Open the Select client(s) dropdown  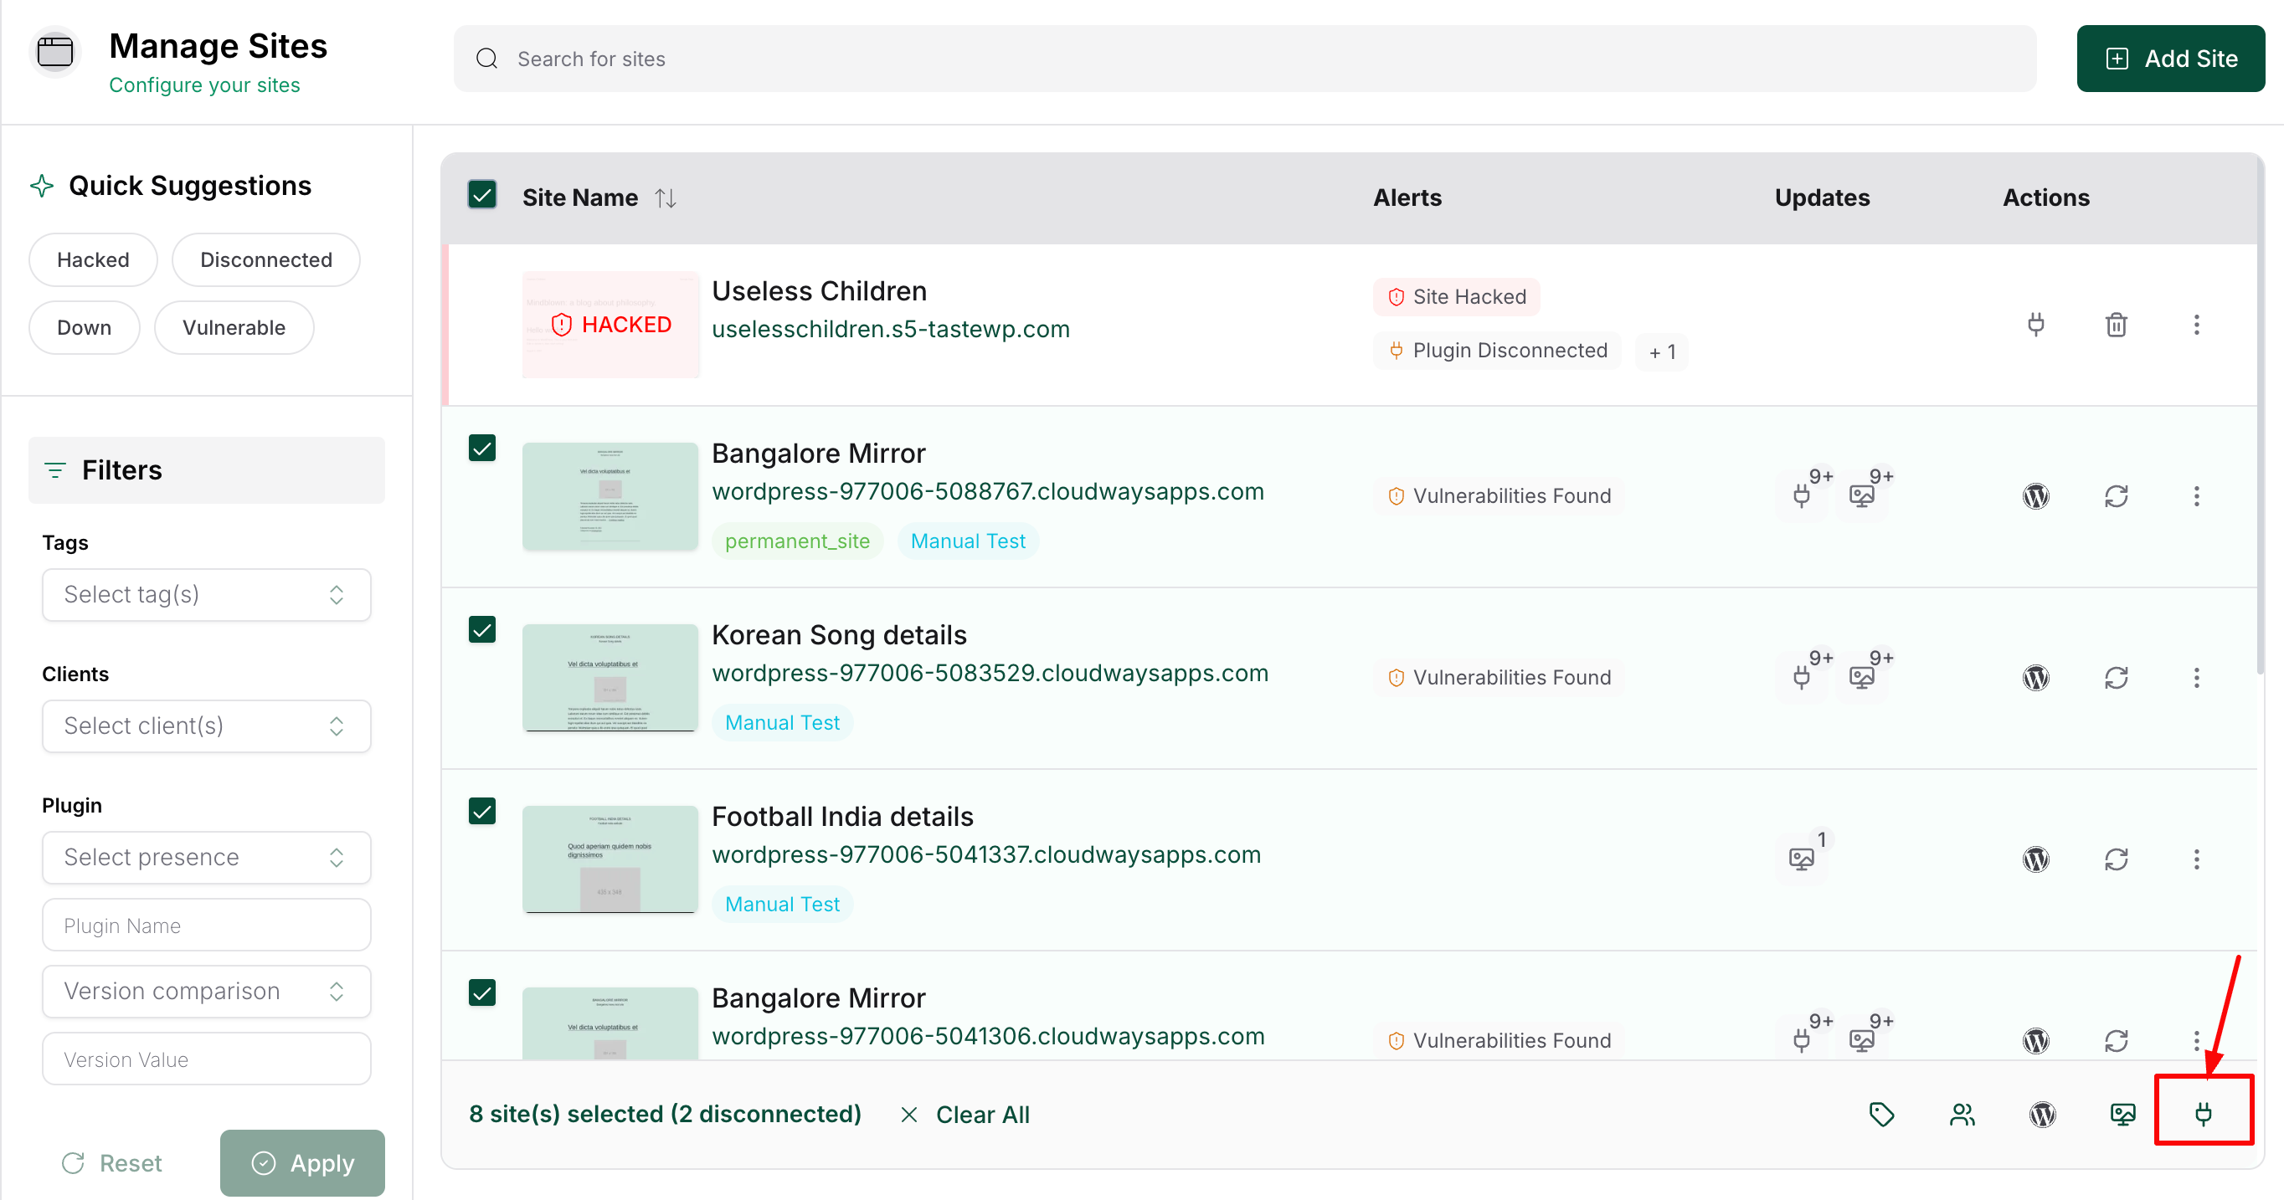click(x=206, y=726)
